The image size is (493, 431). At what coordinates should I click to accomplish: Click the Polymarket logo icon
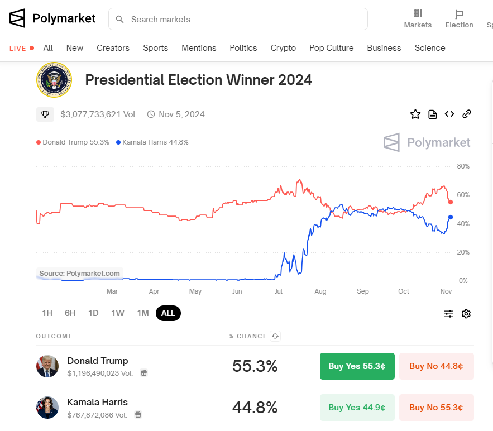coord(17,18)
